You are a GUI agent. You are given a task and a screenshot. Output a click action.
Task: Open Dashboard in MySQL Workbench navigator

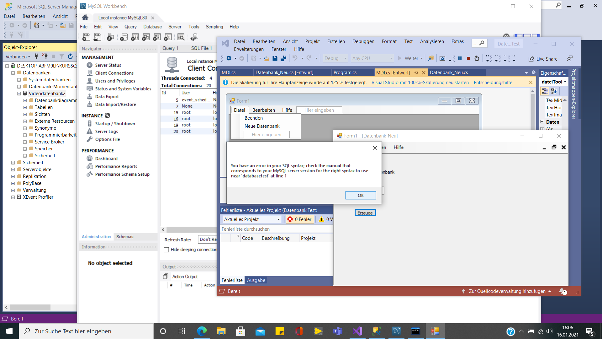(x=106, y=159)
